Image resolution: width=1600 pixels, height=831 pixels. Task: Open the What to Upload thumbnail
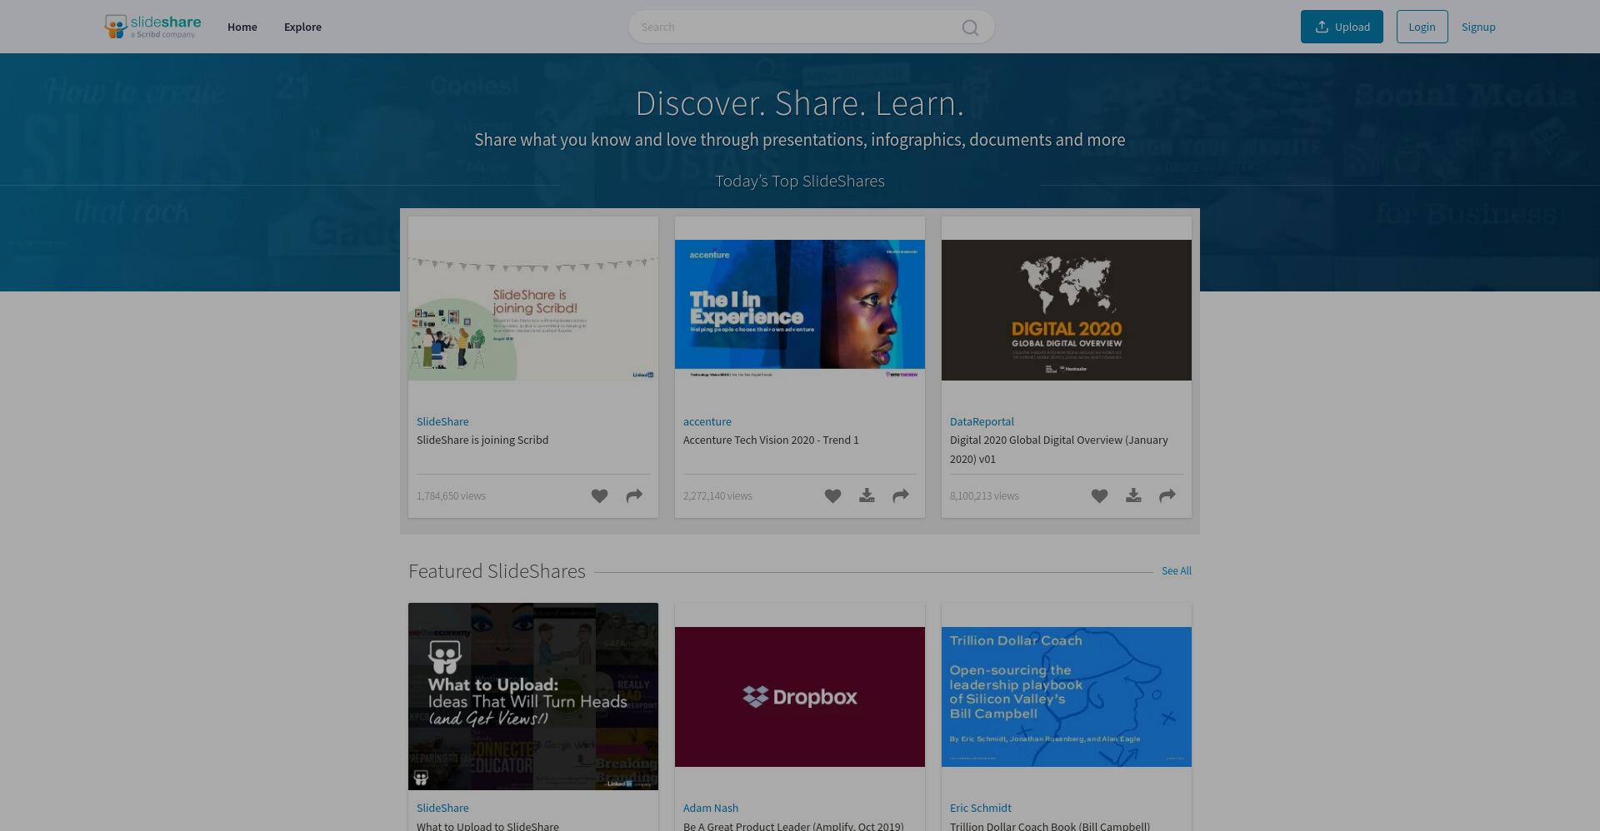(533, 696)
